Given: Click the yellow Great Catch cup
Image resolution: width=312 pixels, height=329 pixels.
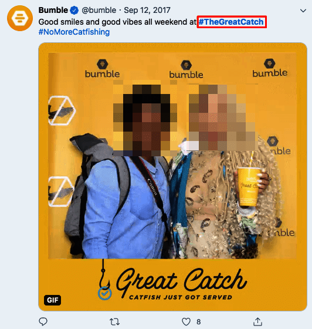Looking at the screenshot, I should [x=249, y=187].
